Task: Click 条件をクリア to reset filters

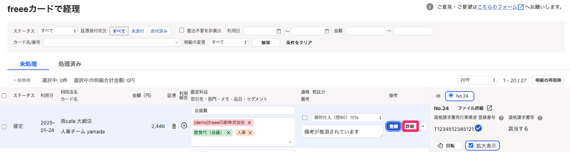Action: (x=299, y=42)
